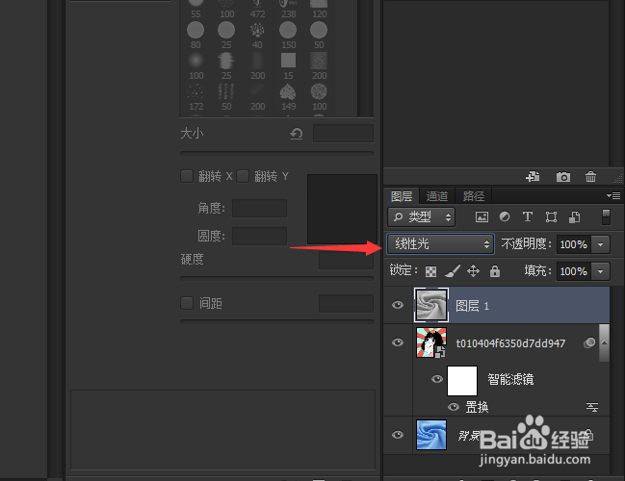The width and height of the screenshot is (625, 481).
Task: Click trash icon in history panel
Action: (x=590, y=176)
